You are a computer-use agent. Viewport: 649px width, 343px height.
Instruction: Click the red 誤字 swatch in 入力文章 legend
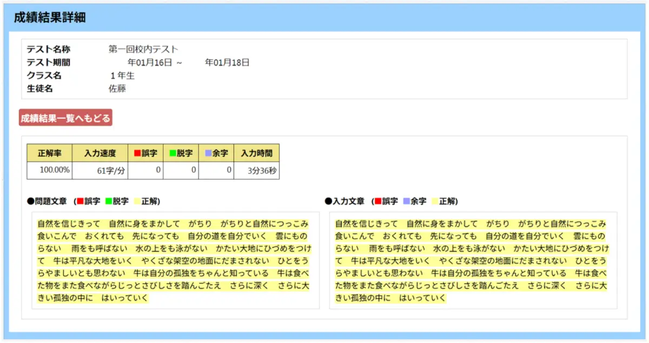(x=378, y=201)
